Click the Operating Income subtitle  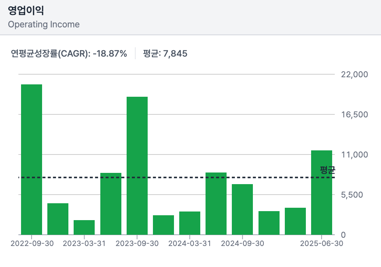point(44,24)
